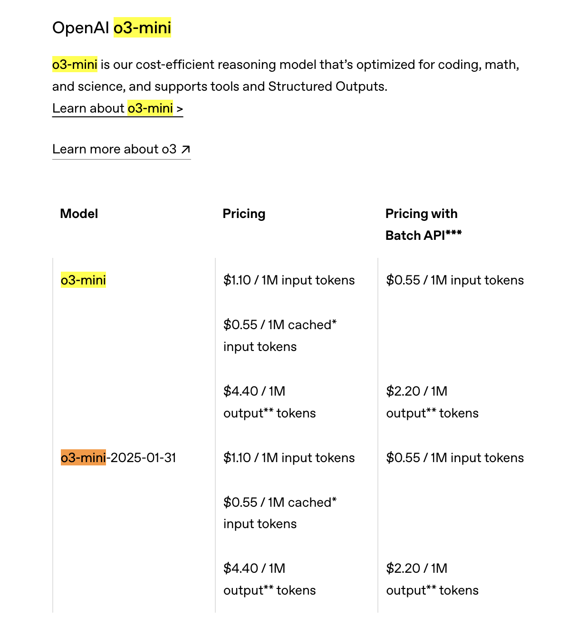Click Batch $2.20 output price for o3-mini-2025-01-31
Image resolution: width=578 pixels, height=625 pixels.
[432, 579]
